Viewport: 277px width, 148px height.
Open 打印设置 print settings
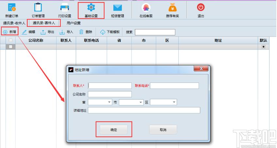65,10
